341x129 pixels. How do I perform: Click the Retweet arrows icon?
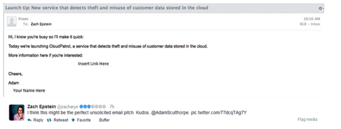[49, 120]
